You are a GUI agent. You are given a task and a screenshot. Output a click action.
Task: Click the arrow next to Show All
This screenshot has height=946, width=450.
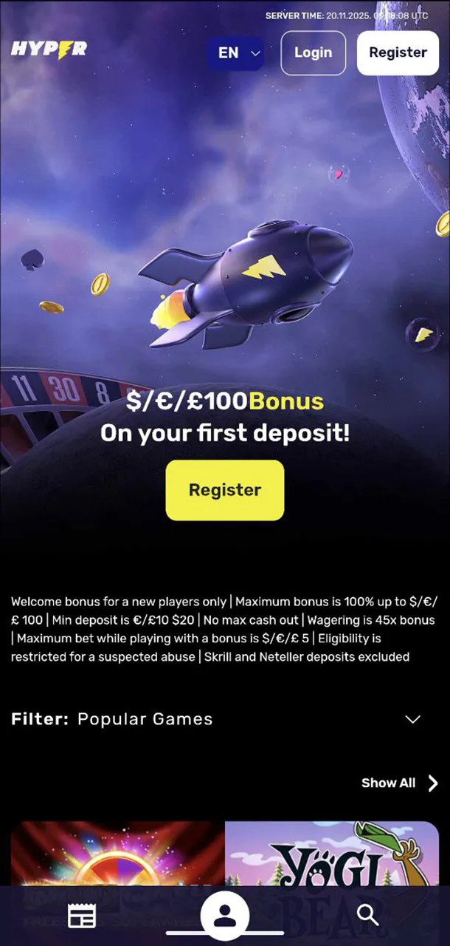tap(433, 783)
